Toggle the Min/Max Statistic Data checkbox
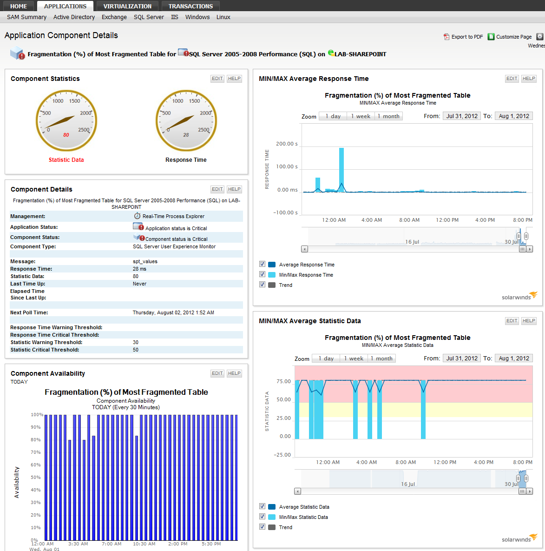545x551 pixels. [263, 517]
